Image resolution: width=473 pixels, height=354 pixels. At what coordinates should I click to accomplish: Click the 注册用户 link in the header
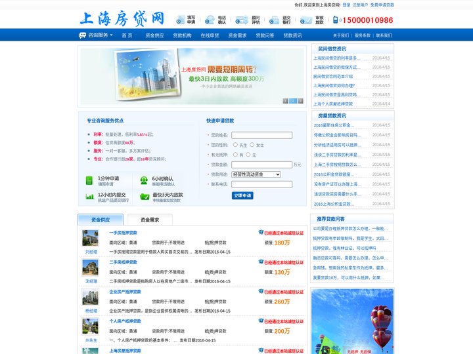point(360,5)
